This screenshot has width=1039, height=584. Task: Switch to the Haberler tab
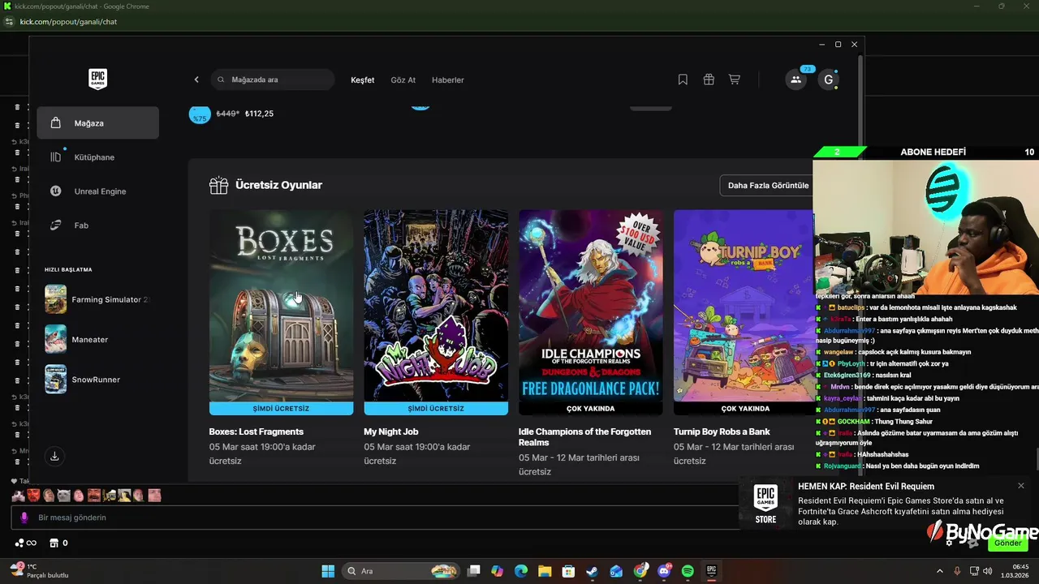pyautogui.click(x=447, y=80)
